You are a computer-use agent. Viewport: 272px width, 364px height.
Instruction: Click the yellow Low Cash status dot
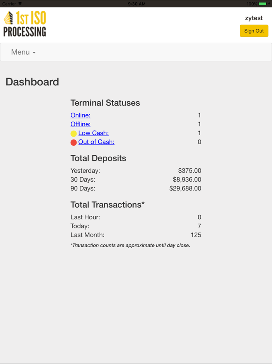click(x=73, y=133)
